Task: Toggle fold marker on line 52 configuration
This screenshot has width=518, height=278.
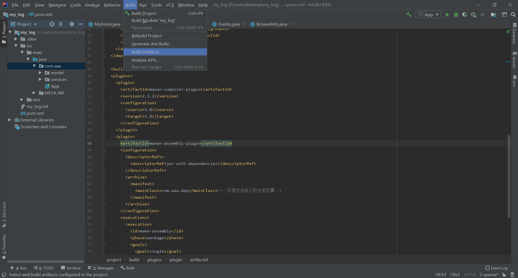Action: point(104,103)
